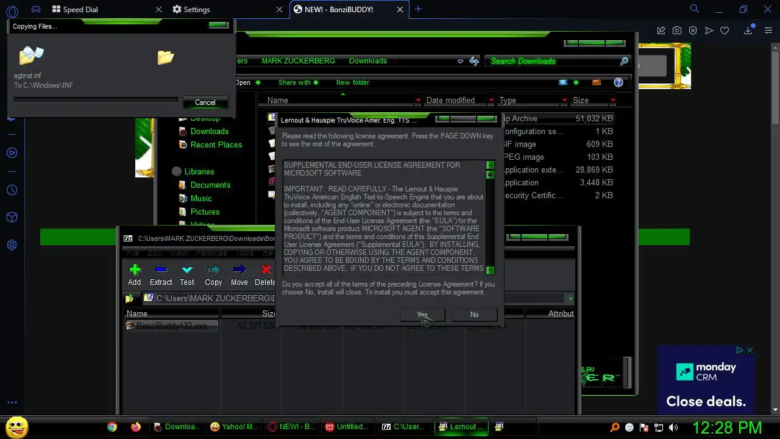Click Move in the 7-Zip toolbar
The width and height of the screenshot is (780, 439).
tap(239, 275)
